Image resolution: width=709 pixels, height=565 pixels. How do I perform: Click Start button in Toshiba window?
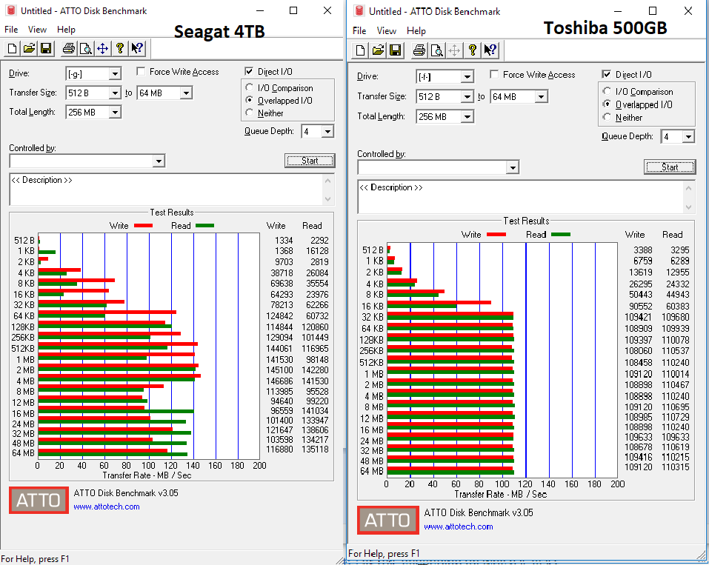click(x=670, y=167)
